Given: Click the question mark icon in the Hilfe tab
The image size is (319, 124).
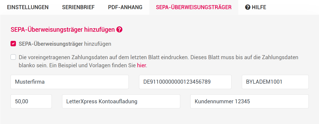Looking at the screenshot, I should 248,7.
